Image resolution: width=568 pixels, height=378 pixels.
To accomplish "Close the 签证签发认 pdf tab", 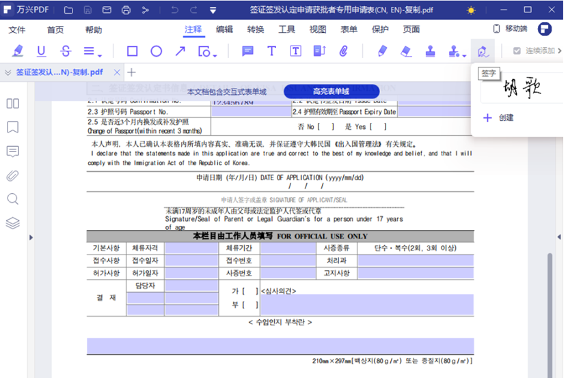I will click(x=117, y=73).
